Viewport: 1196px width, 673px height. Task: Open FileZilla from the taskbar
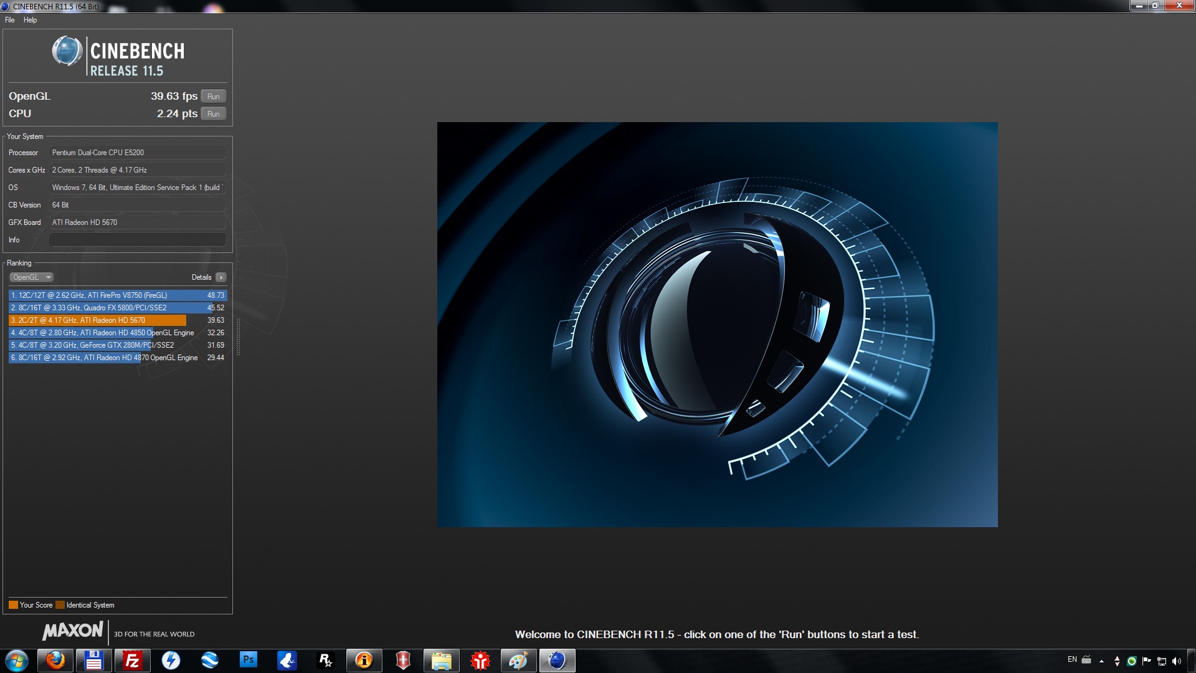click(132, 660)
